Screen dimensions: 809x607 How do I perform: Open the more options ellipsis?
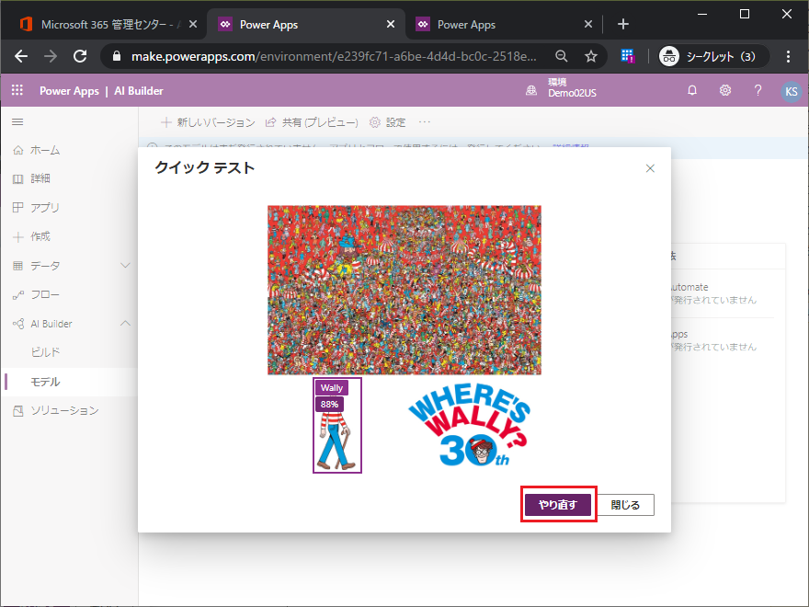point(425,122)
